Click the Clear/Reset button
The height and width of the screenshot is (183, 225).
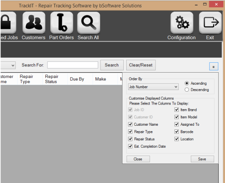[x=141, y=65]
